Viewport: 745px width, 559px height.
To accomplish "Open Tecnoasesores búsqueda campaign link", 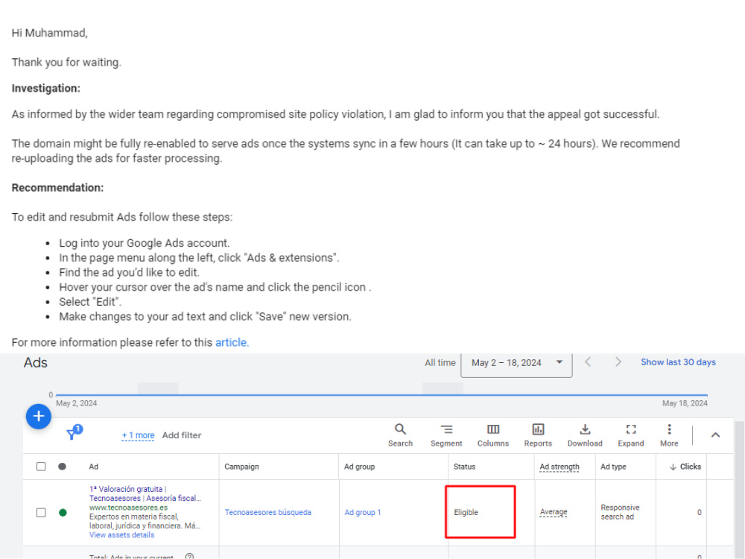I will click(x=268, y=513).
